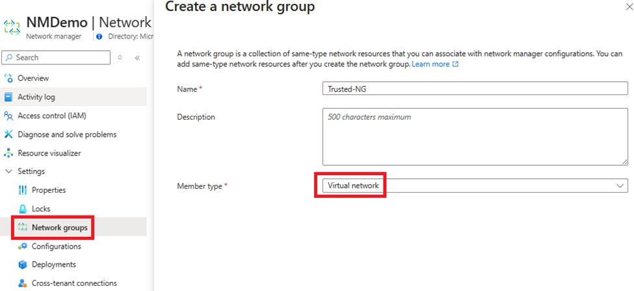Close the Create a network group pane
This screenshot has width=634, height=291.
click(x=627, y=8)
